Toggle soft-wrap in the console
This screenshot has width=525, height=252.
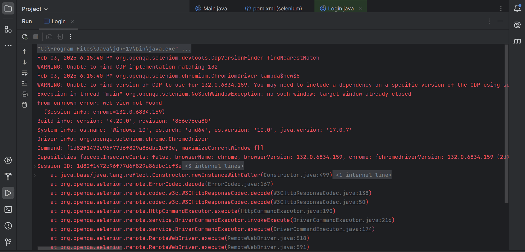tap(25, 73)
